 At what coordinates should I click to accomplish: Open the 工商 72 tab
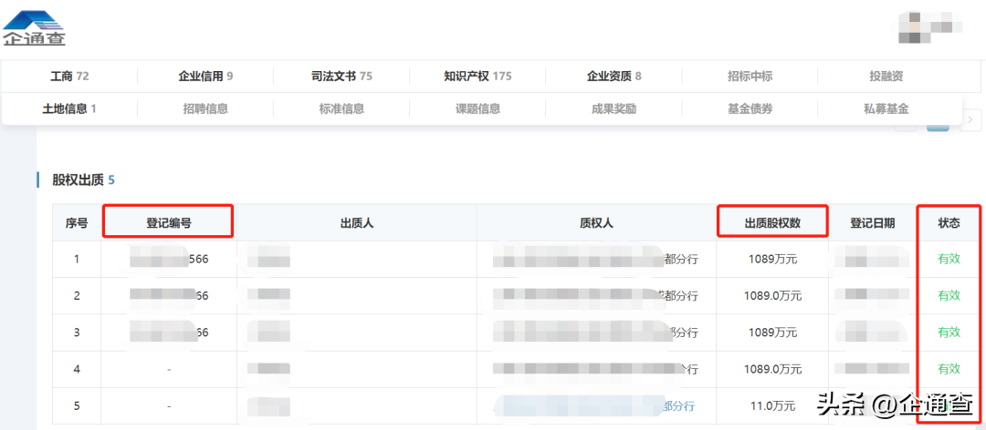[x=69, y=77]
